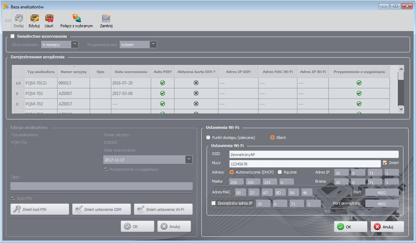The width and height of the screenshot is (416, 243).
Task: Click the Port zewnętrzny field
Action: click(x=382, y=204)
